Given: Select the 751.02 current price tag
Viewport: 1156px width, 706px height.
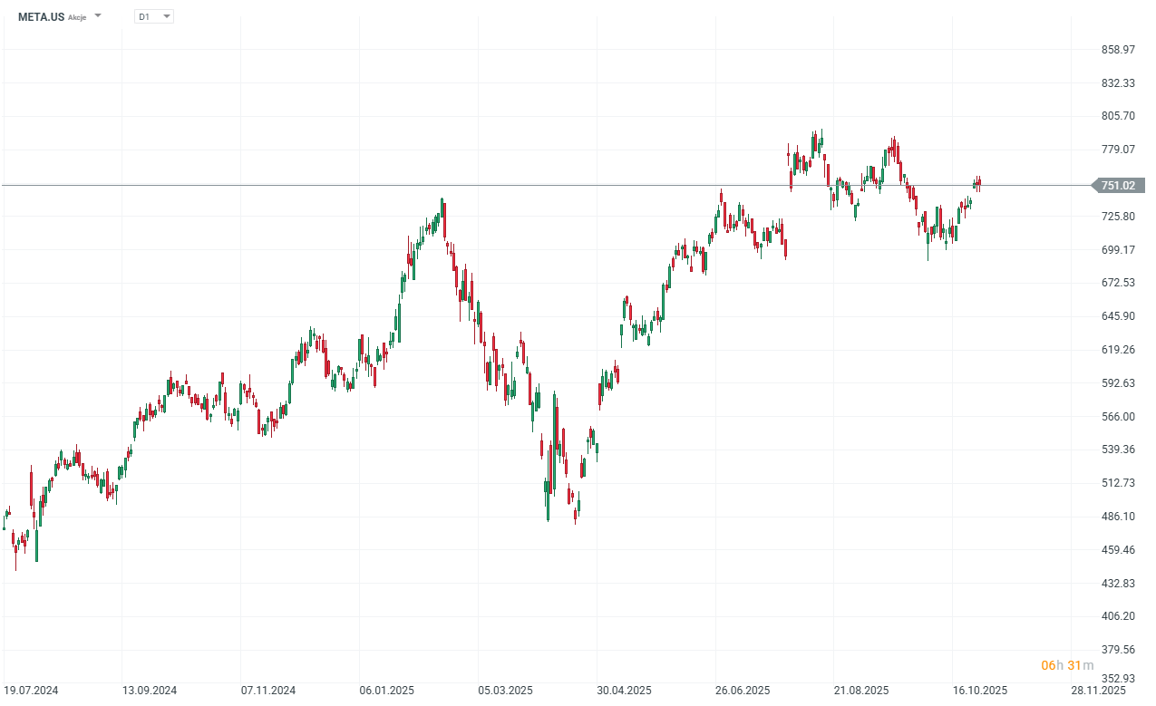Looking at the screenshot, I should pyautogui.click(x=1118, y=186).
